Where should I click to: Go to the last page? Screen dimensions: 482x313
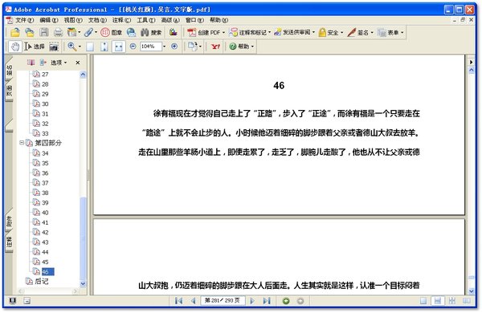(x=267, y=301)
